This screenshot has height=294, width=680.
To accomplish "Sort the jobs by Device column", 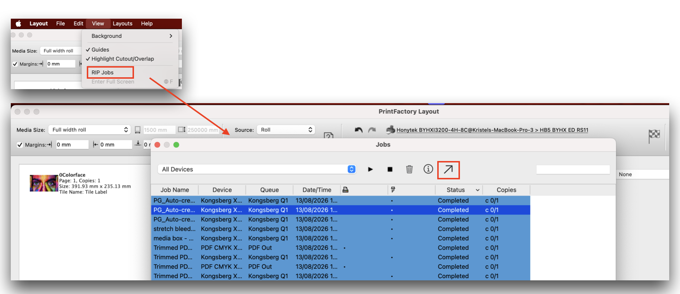I will [x=222, y=190].
